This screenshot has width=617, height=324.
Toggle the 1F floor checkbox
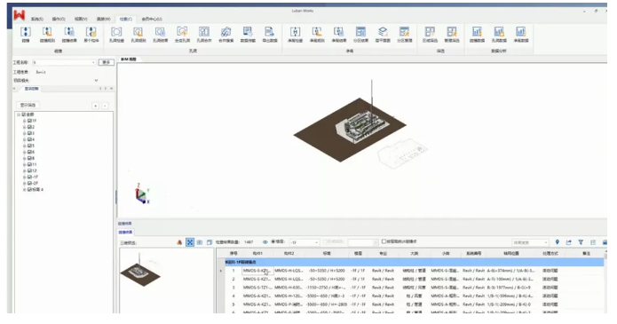pos(30,121)
